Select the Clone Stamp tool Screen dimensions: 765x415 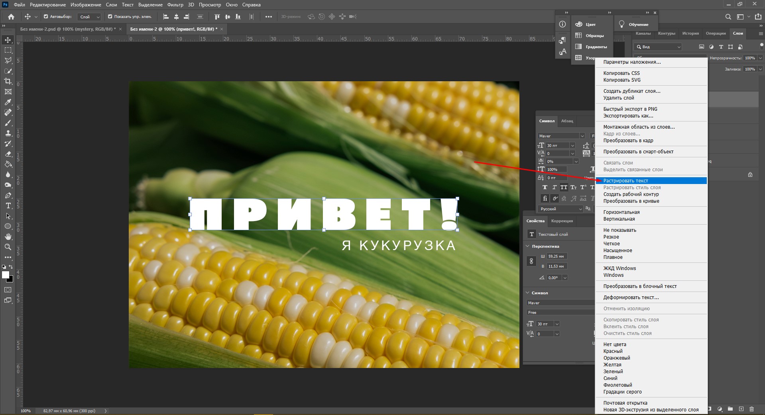click(x=8, y=133)
